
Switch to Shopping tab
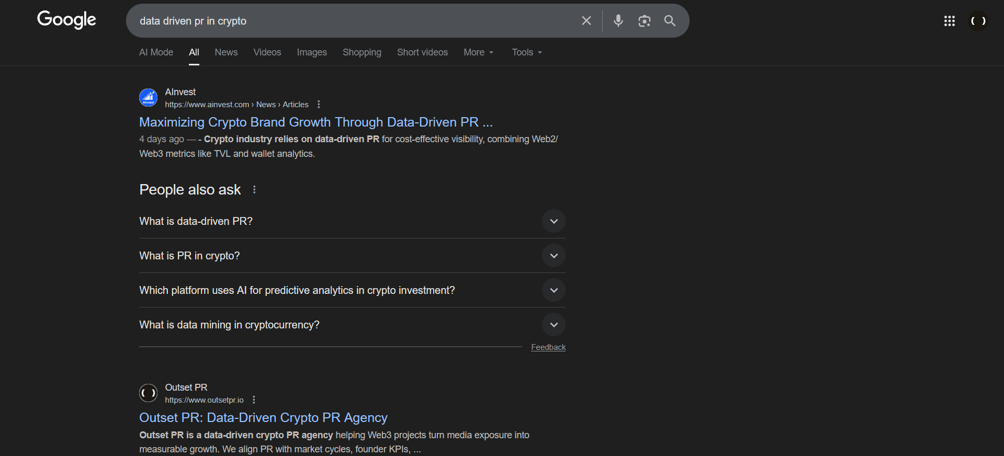click(x=362, y=52)
